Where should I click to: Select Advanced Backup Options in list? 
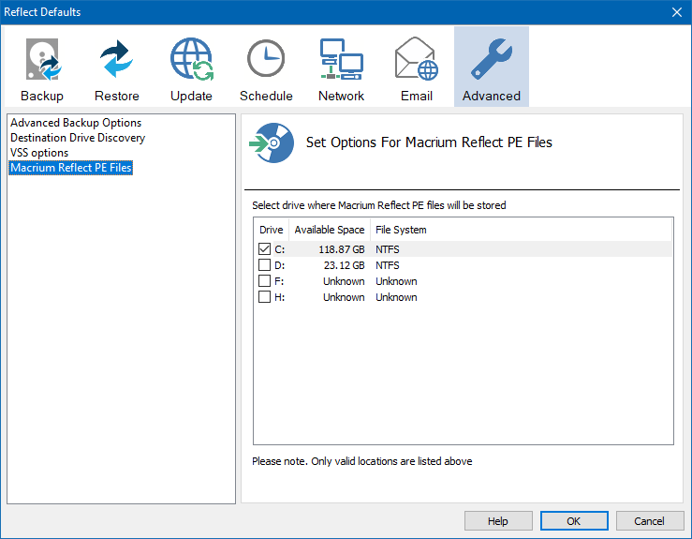[76, 123]
